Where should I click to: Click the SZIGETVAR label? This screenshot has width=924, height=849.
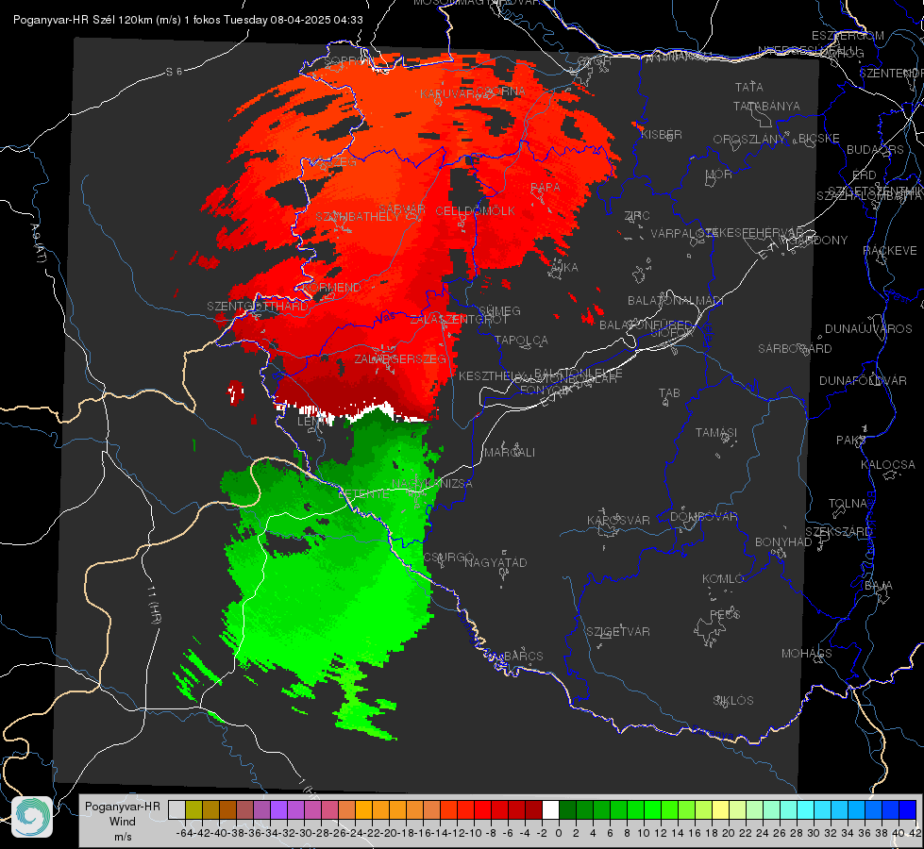(x=618, y=632)
